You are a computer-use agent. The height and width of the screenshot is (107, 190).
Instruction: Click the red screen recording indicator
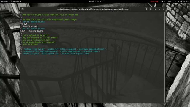tap(154, 1)
